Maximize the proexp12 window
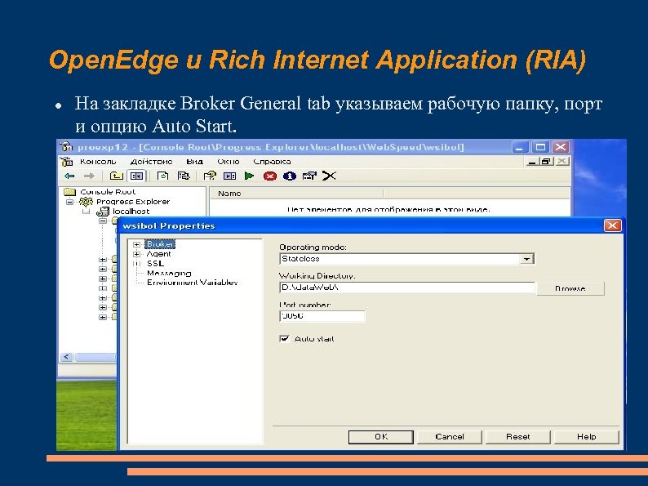648x486 pixels. [x=540, y=147]
